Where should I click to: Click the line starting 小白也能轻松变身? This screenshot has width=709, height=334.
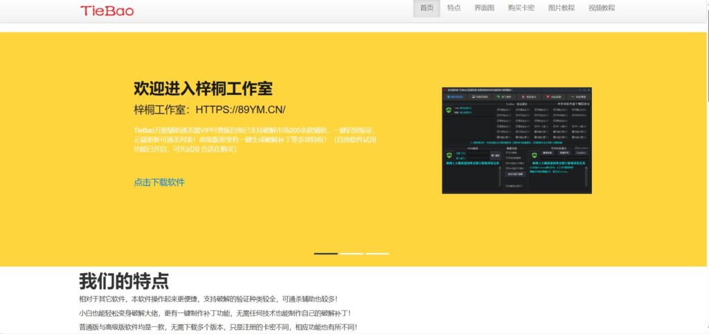coord(215,313)
